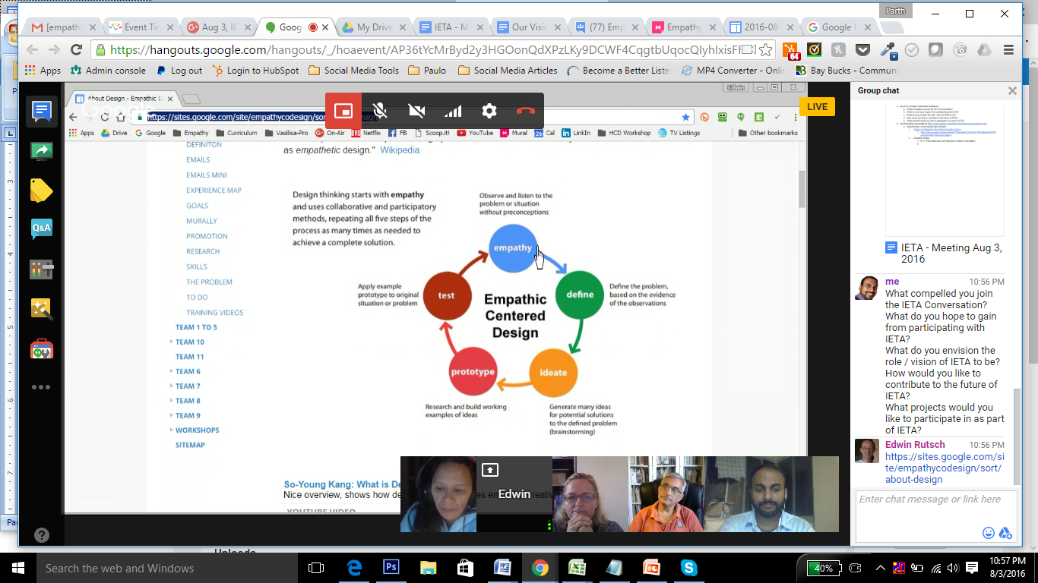Open the Admin console bookmark
This screenshot has height=583, width=1038.
[108, 71]
